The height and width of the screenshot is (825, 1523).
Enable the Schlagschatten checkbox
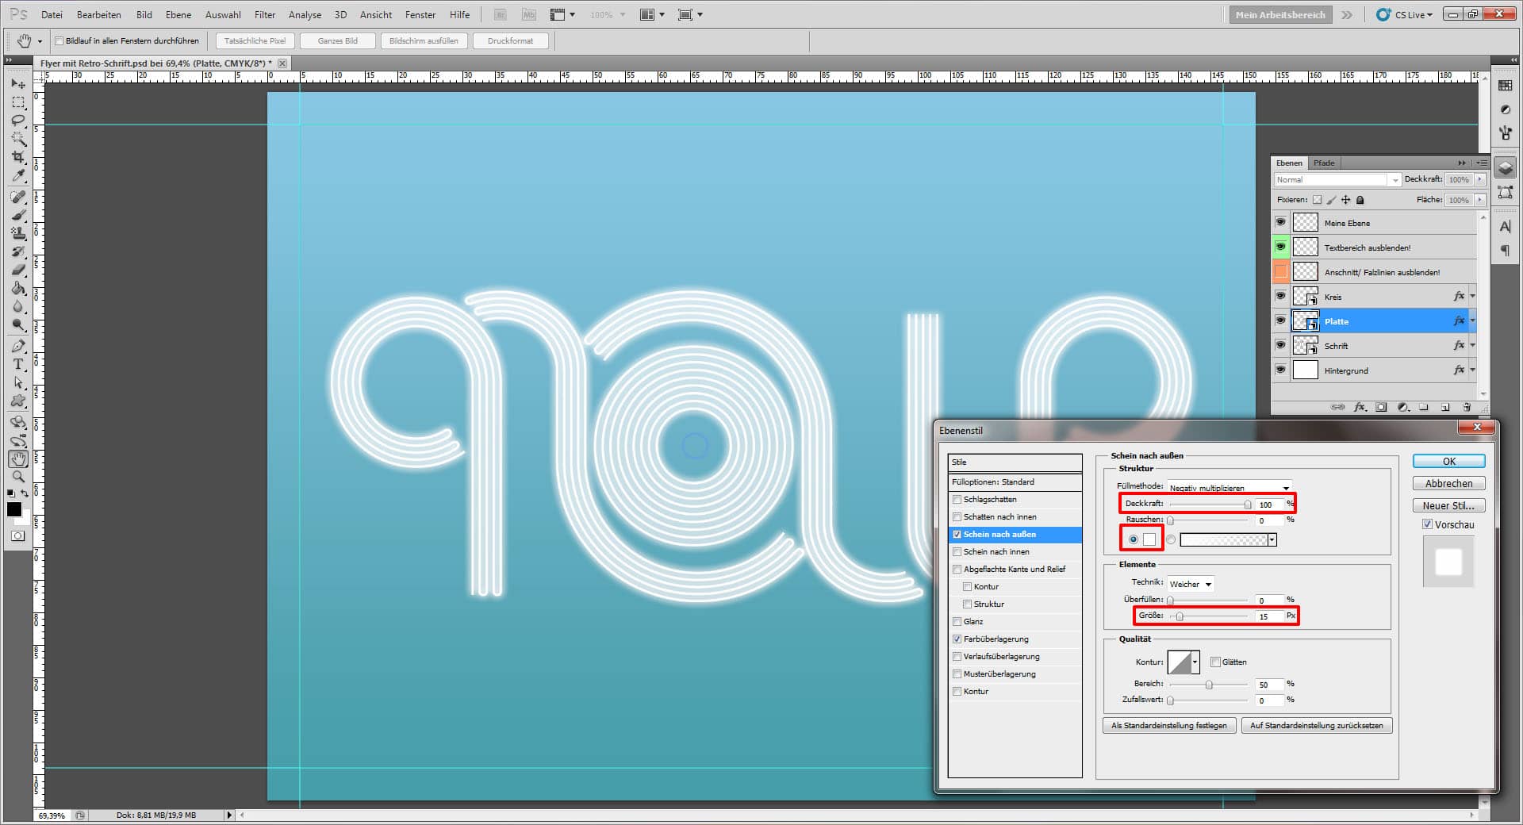(x=957, y=500)
